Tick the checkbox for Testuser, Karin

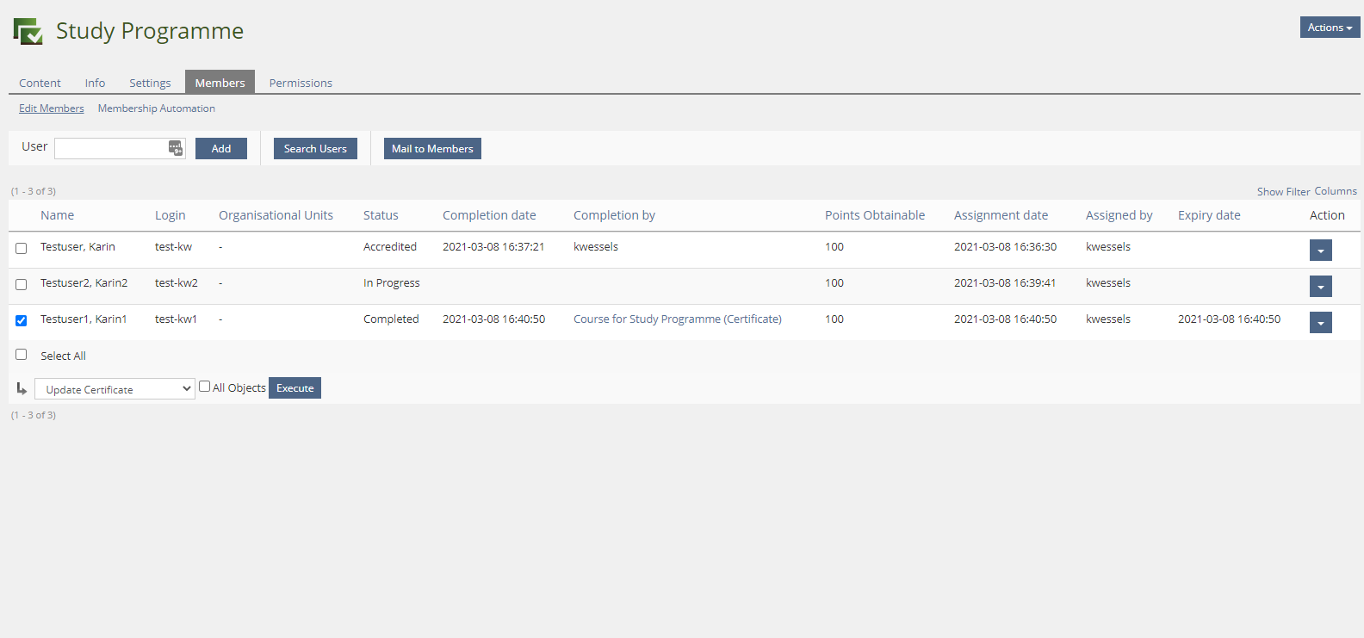click(x=22, y=248)
